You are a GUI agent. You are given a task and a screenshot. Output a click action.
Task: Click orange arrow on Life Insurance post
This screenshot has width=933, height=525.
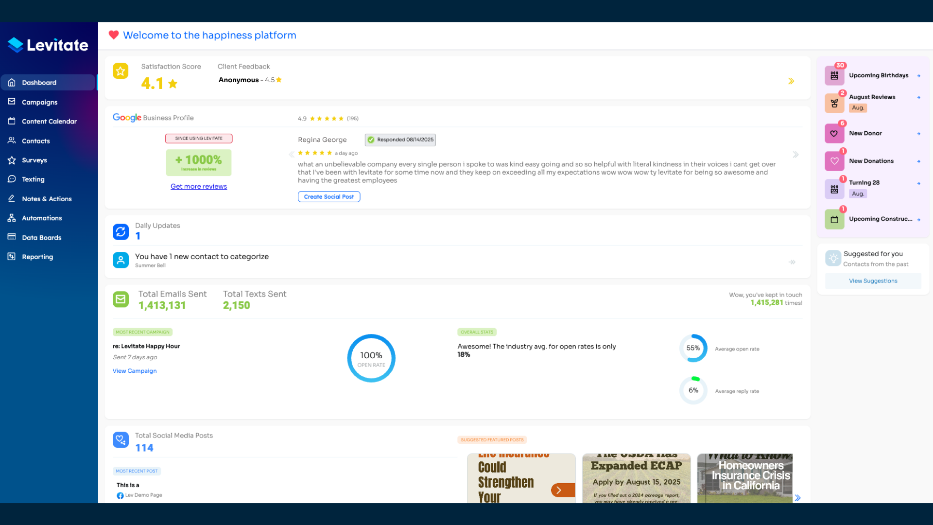coord(562,490)
